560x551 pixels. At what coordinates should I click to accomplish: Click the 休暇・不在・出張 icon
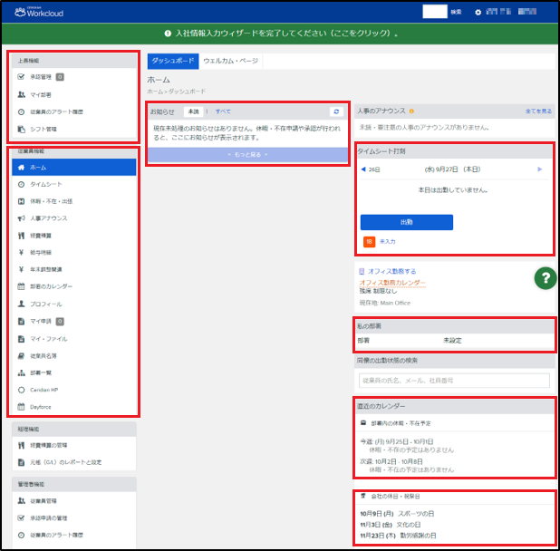coord(21,201)
